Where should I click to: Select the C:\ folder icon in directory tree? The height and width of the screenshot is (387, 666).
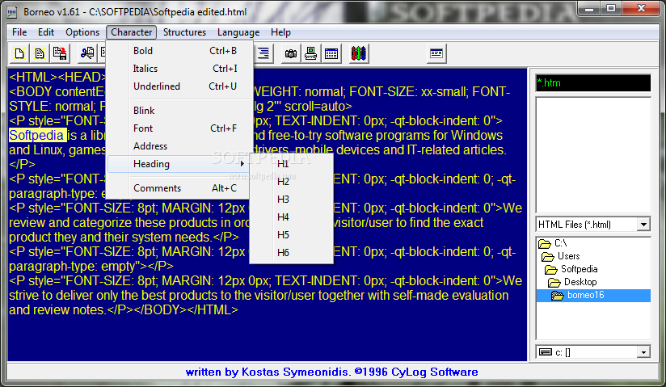point(545,243)
